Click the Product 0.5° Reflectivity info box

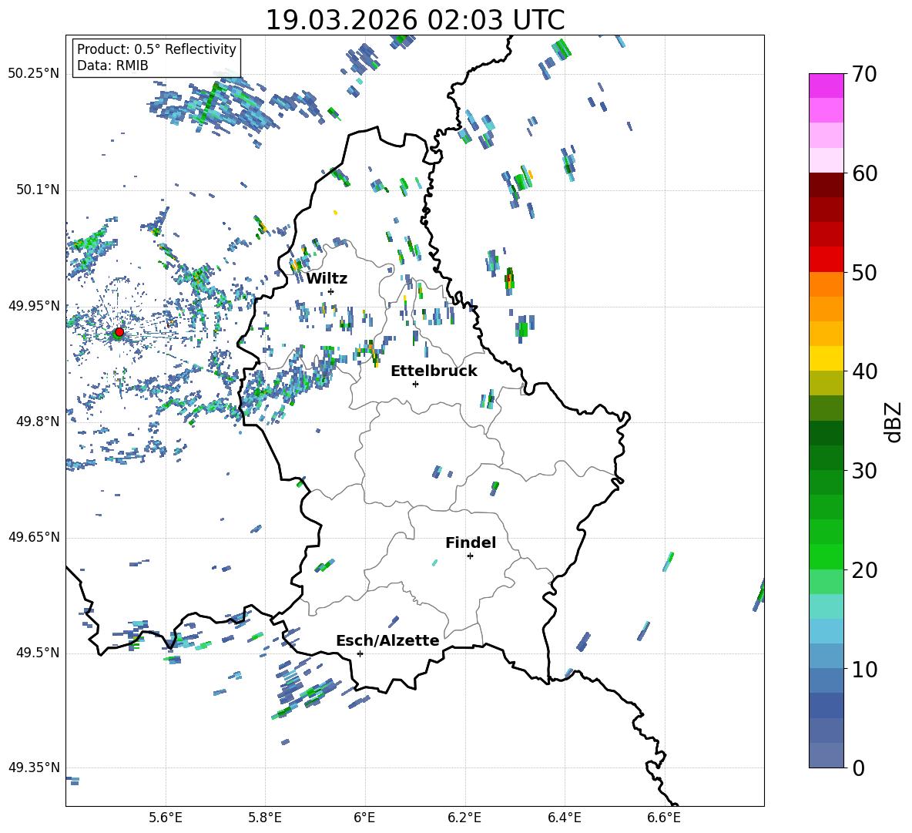point(156,58)
